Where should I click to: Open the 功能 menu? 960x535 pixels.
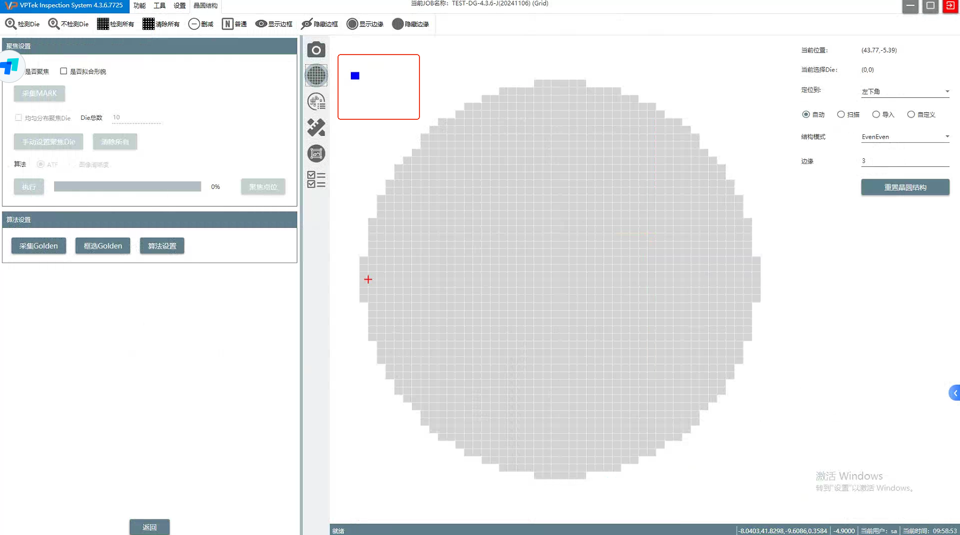[139, 6]
